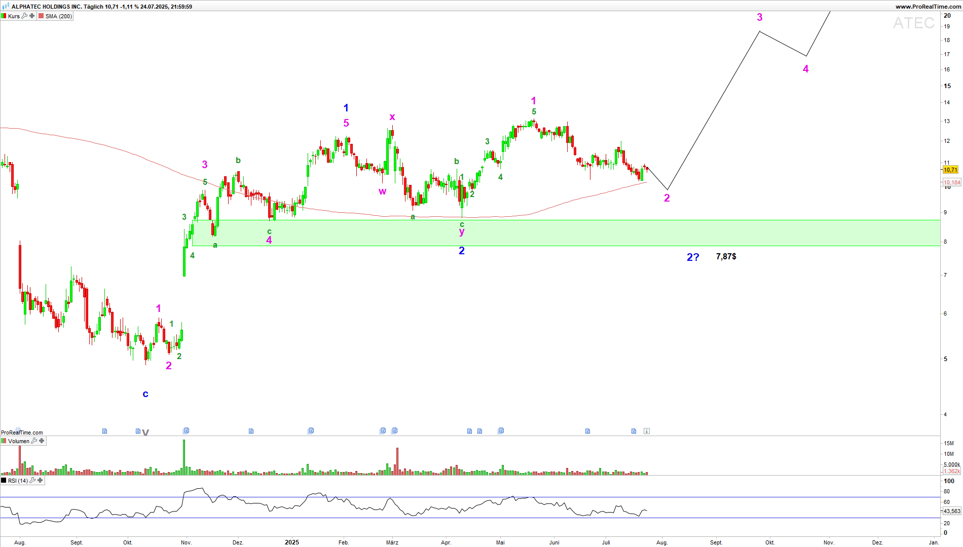The image size is (963, 547).
Task: Open Kurs settings via wrench icon
Action: point(24,16)
